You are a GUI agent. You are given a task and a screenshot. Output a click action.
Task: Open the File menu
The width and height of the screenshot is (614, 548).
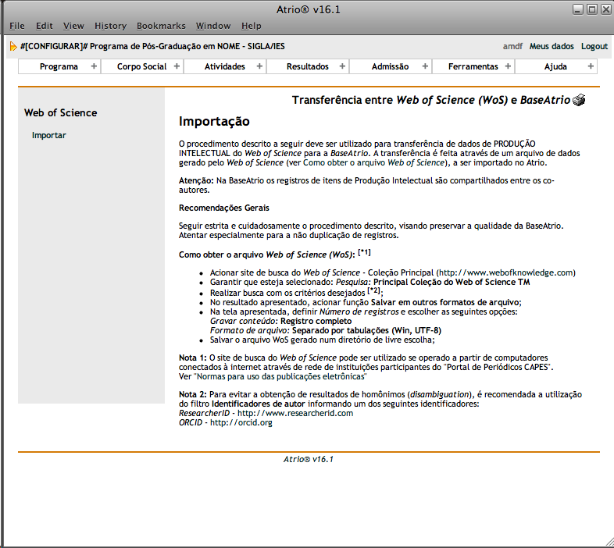click(16, 26)
